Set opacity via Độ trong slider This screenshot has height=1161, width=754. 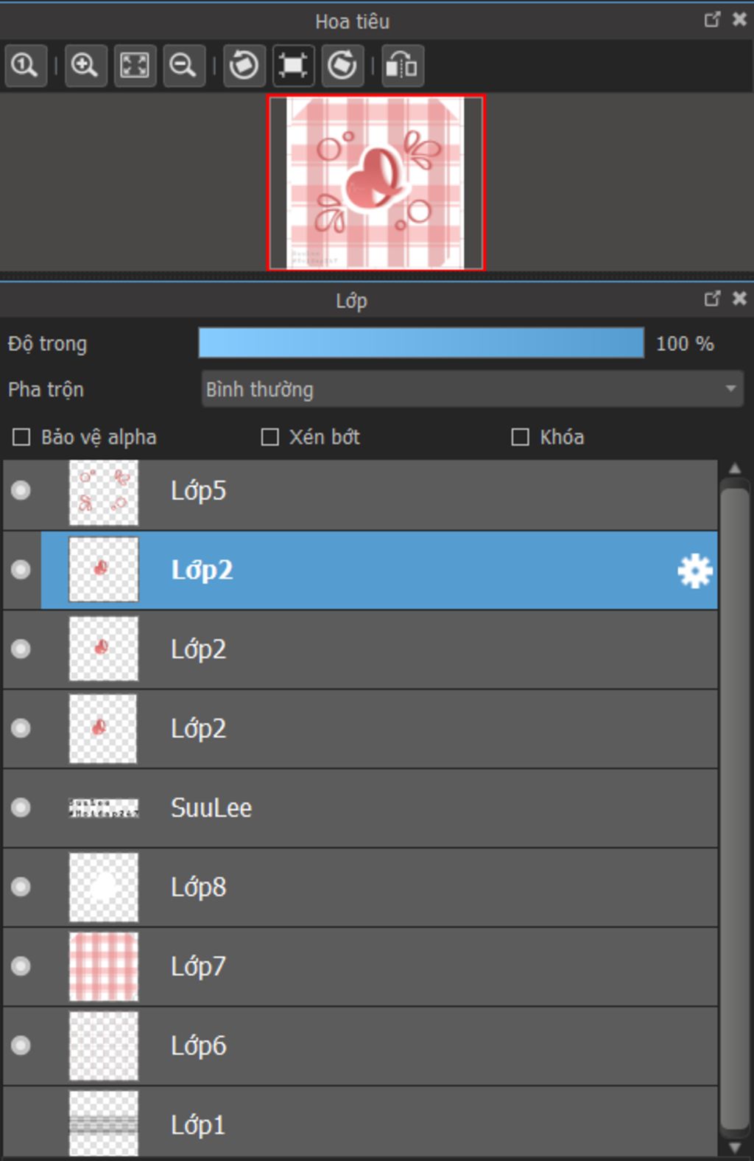point(421,343)
